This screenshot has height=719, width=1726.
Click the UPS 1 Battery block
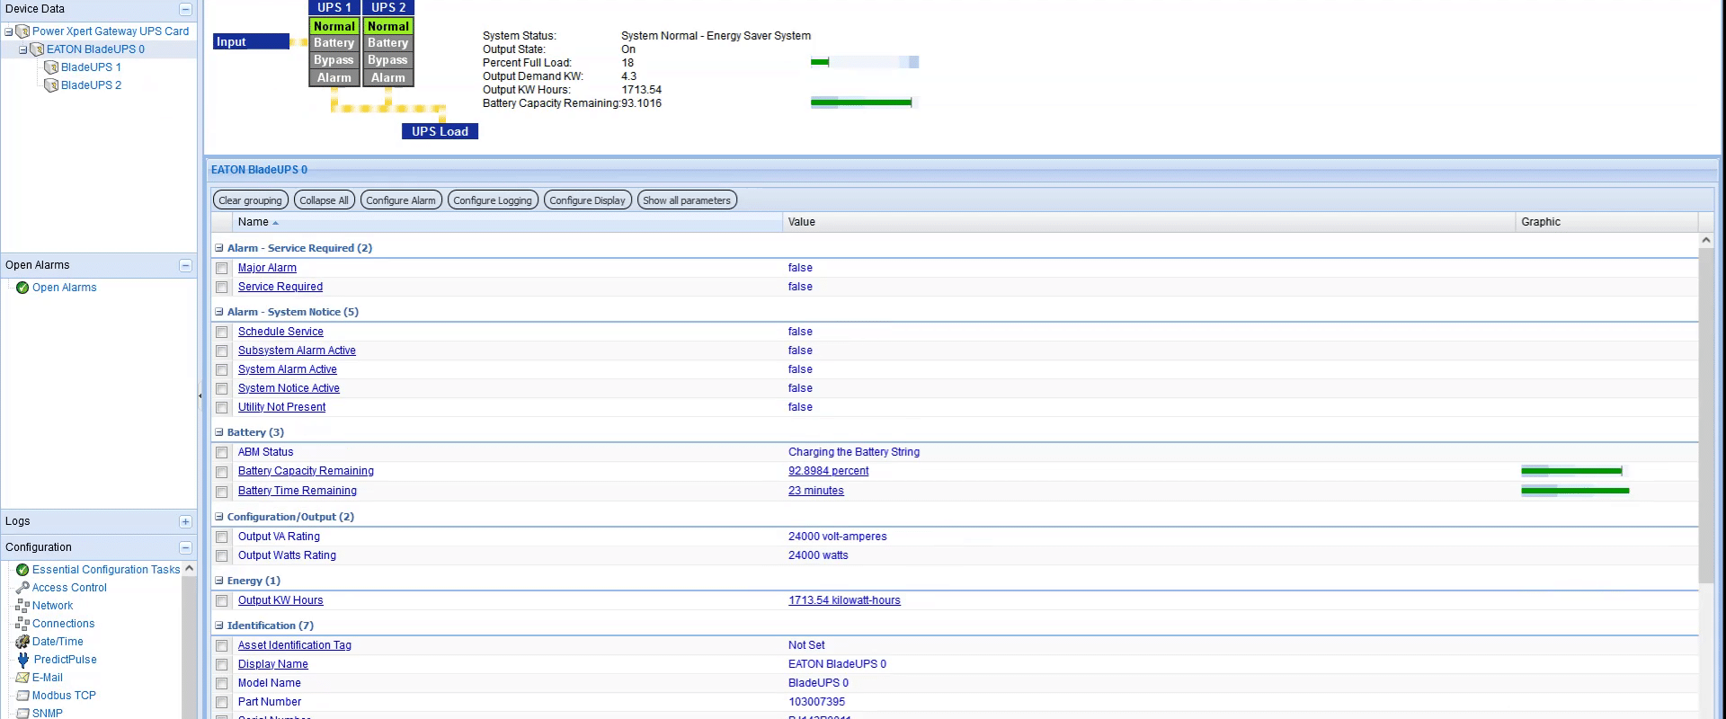click(x=334, y=43)
